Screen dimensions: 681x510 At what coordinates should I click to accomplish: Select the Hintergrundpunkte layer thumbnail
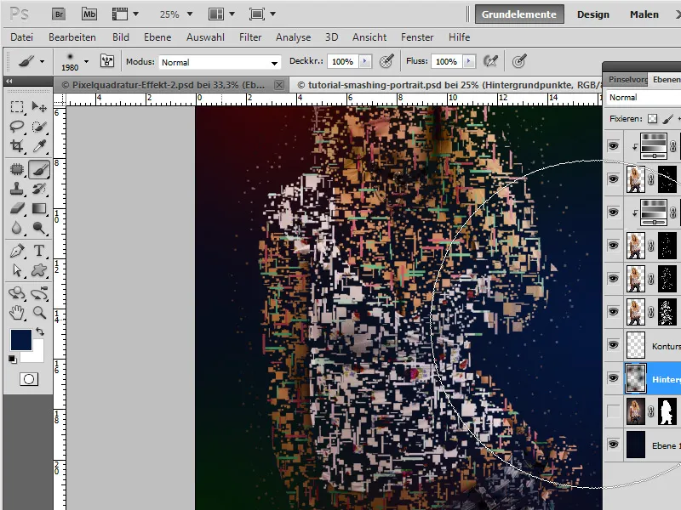pos(636,377)
